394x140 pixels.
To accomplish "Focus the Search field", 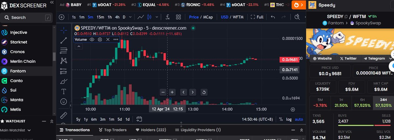I will pos(26,17).
